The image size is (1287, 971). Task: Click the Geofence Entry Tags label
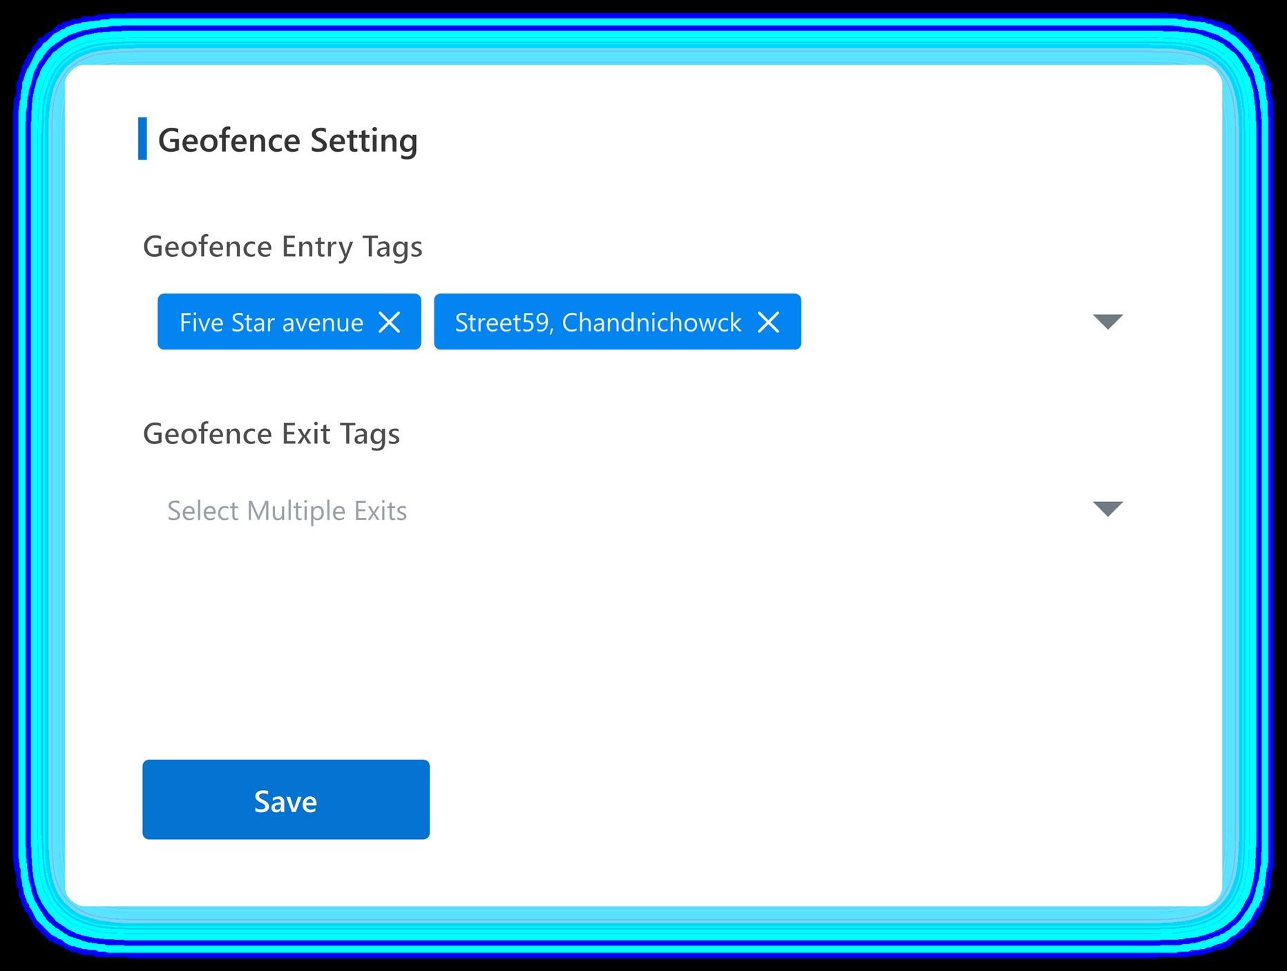[283, 247]
